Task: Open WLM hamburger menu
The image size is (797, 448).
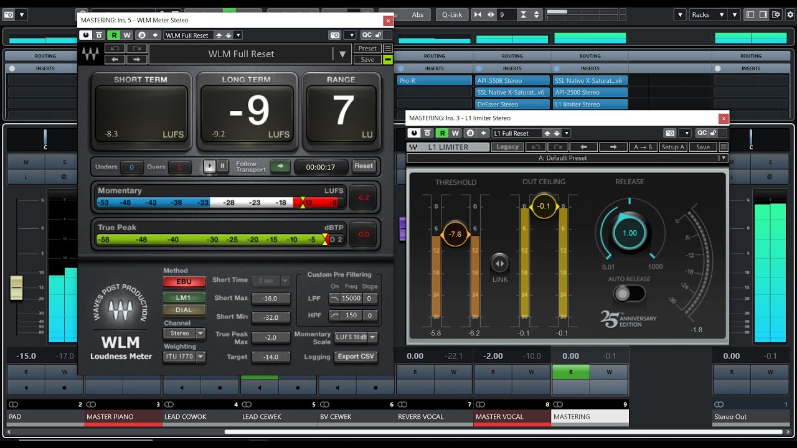Action: point(388,49)
